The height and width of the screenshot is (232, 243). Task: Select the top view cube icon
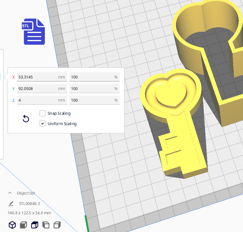tap(34, 225)
